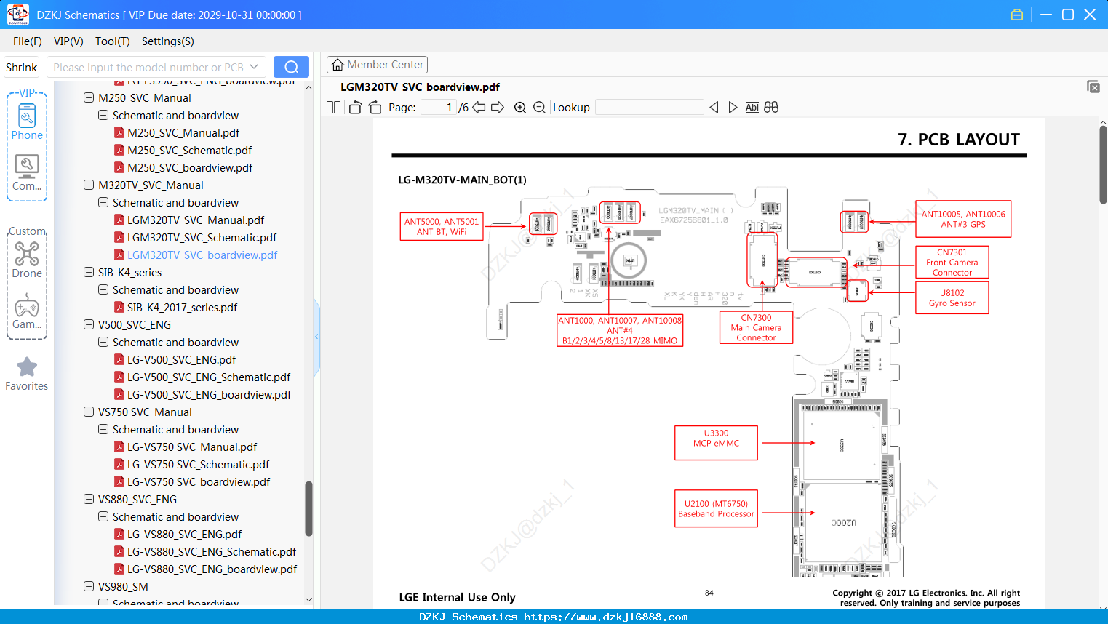Click PDF icon beside LGM320TV_SVC_Schematic.pdf
The width and height of the screenshot is (1108, 624).
[119, 237]
